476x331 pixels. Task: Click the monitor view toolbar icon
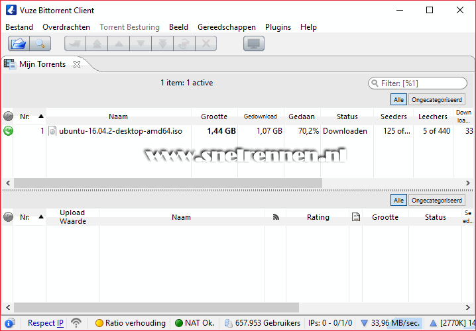coord(254,44)
